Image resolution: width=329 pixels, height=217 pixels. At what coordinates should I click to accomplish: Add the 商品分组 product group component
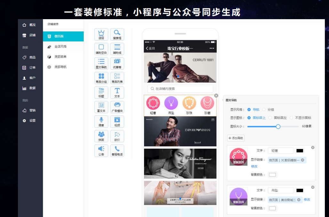coord(101,78)
